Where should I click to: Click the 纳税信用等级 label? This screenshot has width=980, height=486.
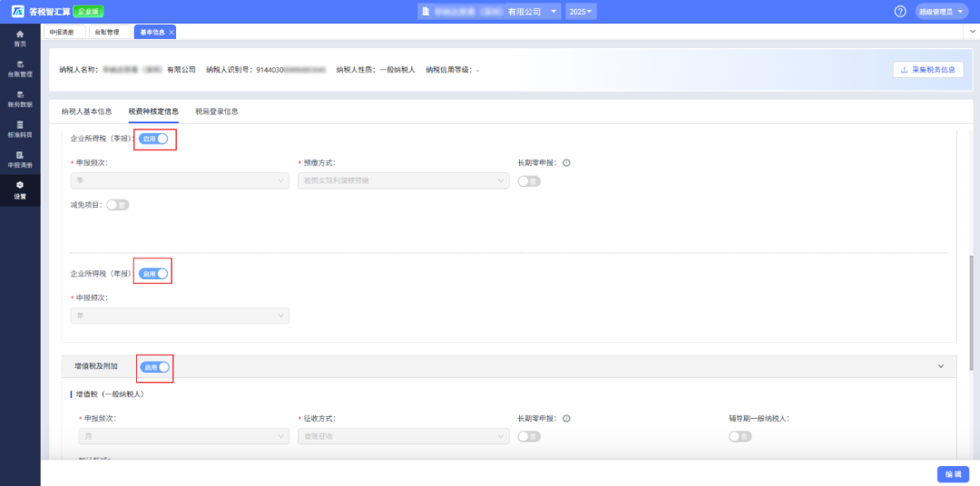point(449,70)
